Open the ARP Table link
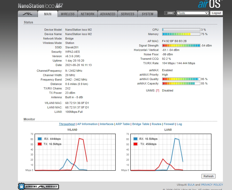Screen dimensions: 232x190 coord(123,124)
